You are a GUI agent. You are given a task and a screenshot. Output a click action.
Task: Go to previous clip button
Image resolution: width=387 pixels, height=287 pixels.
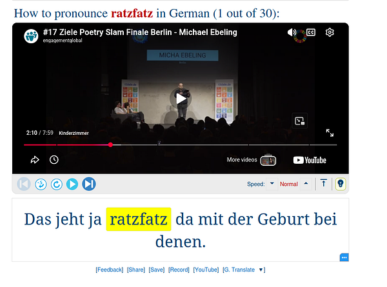24,184
